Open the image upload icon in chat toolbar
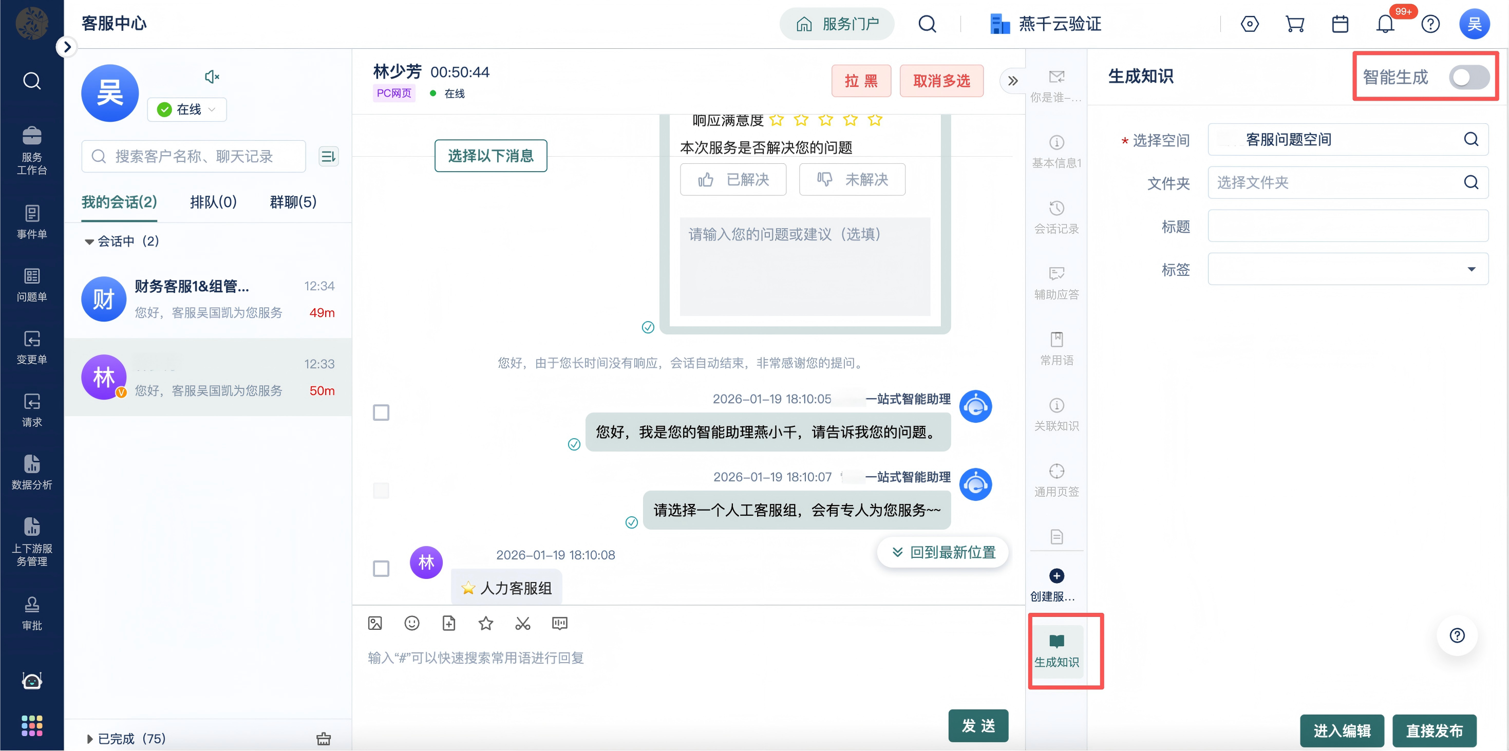The width and height of the screenshot is (1509, 751). [x=375, y=623]
